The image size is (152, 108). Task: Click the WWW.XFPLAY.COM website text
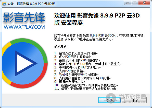click(x=24, y=27)
